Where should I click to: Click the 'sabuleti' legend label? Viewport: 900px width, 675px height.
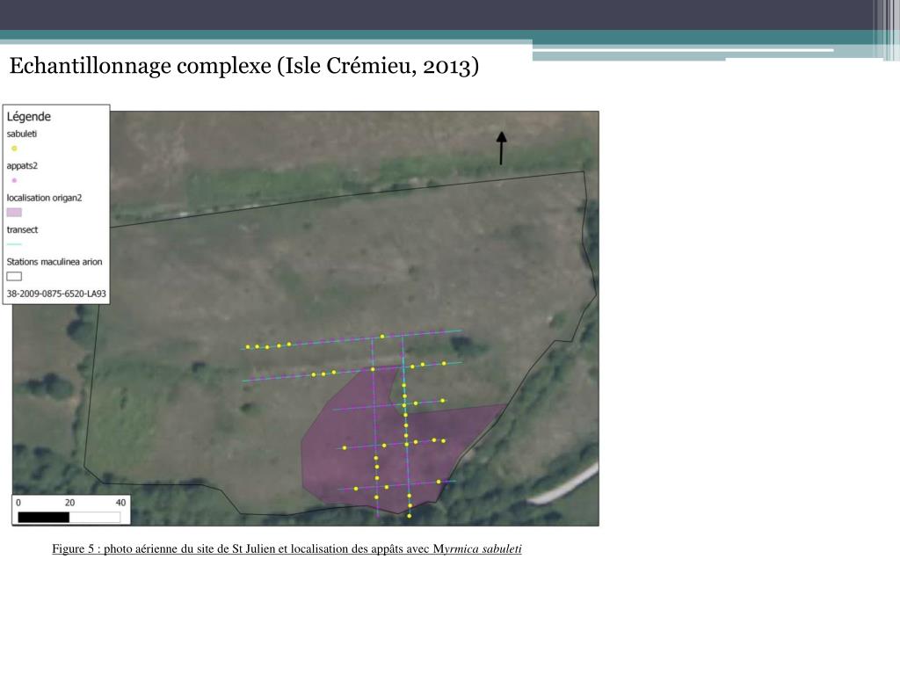[x=22, y=134]
